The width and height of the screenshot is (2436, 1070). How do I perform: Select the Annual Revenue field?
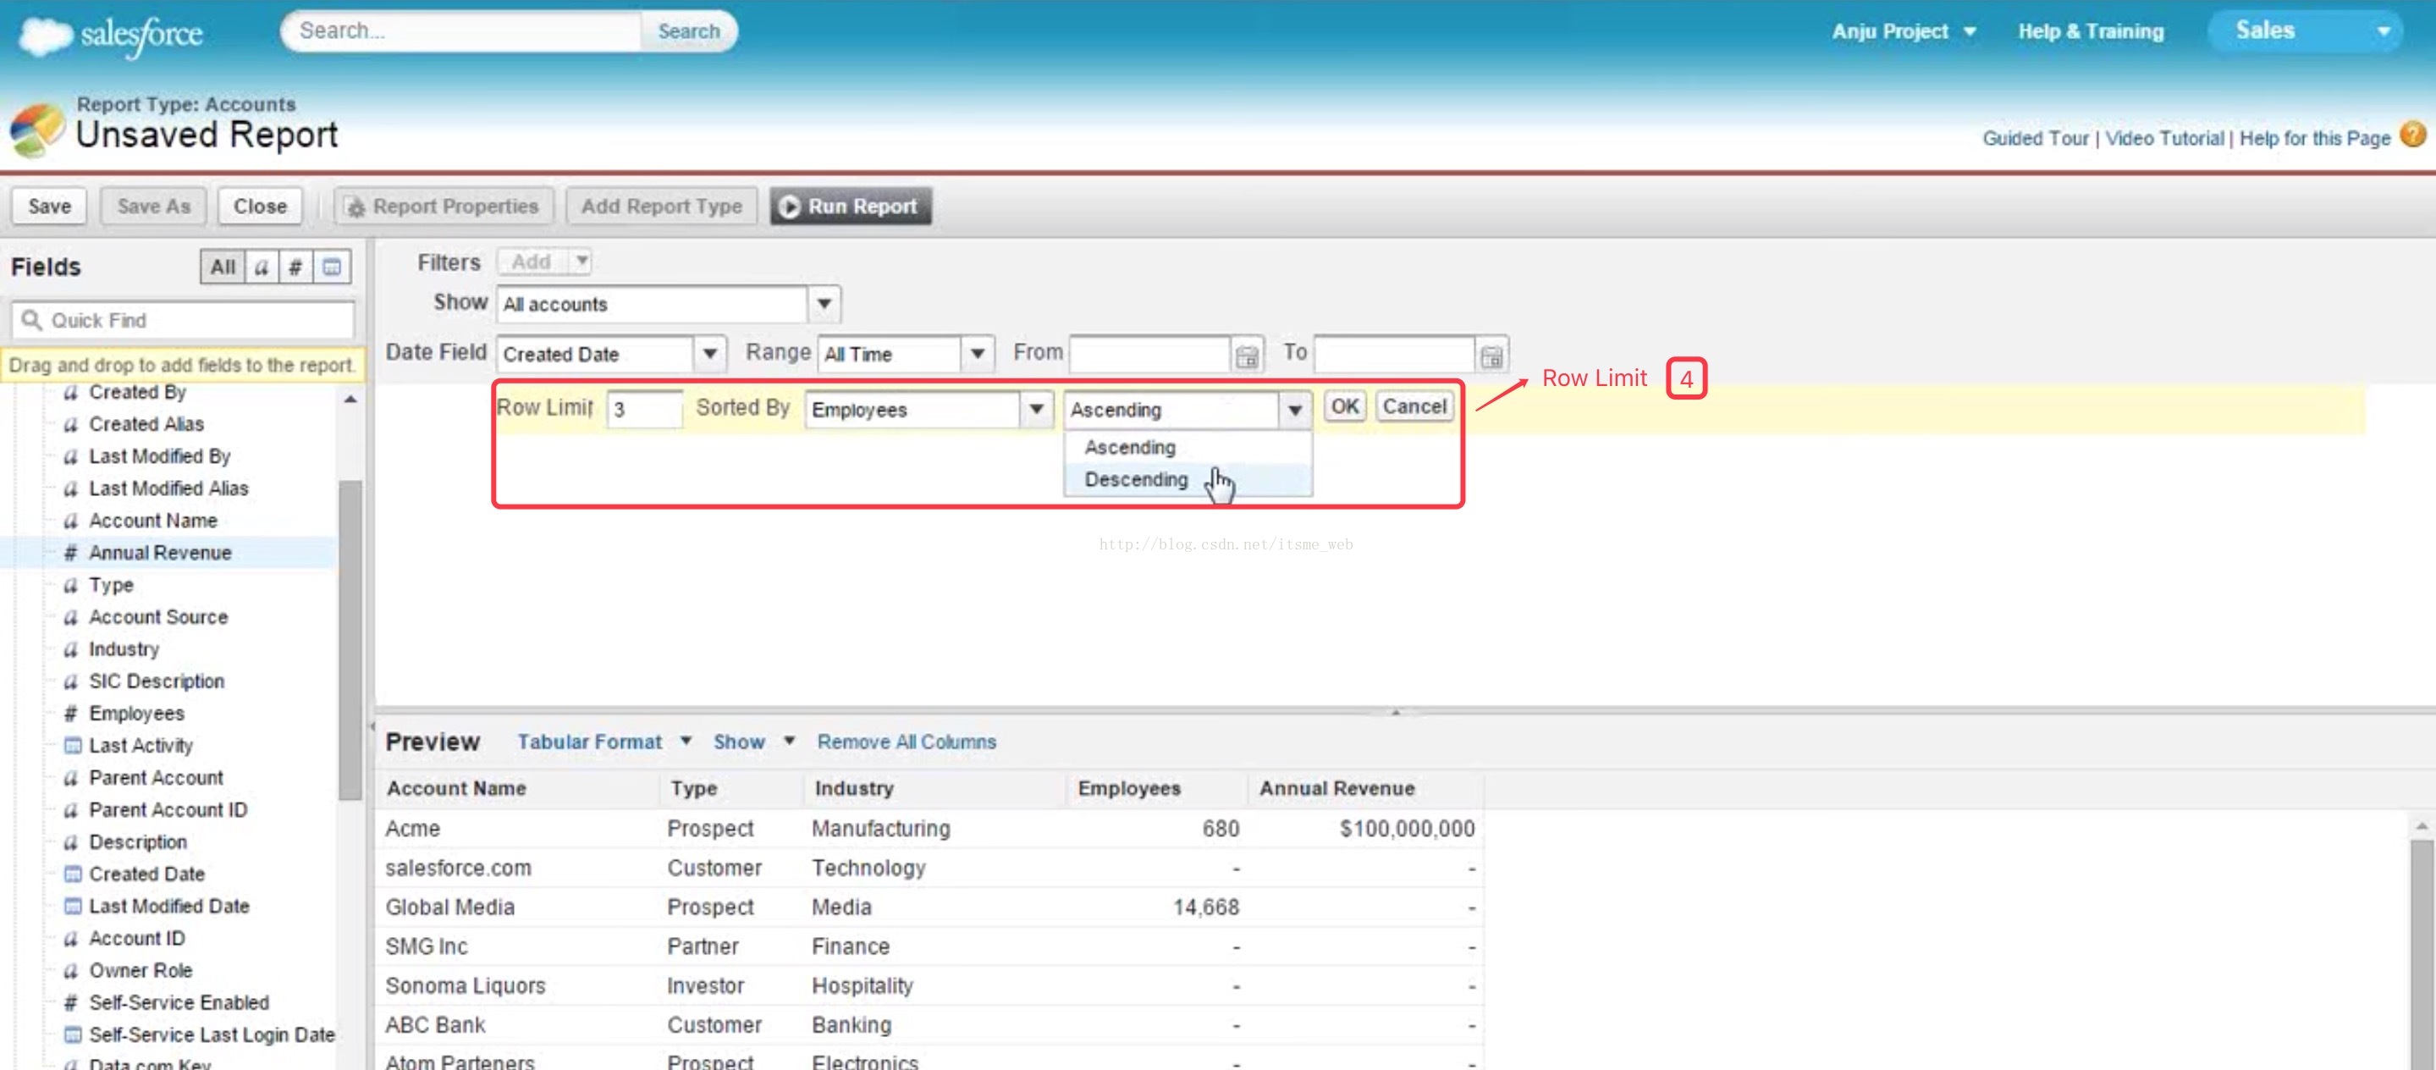(x=160, y=552)
